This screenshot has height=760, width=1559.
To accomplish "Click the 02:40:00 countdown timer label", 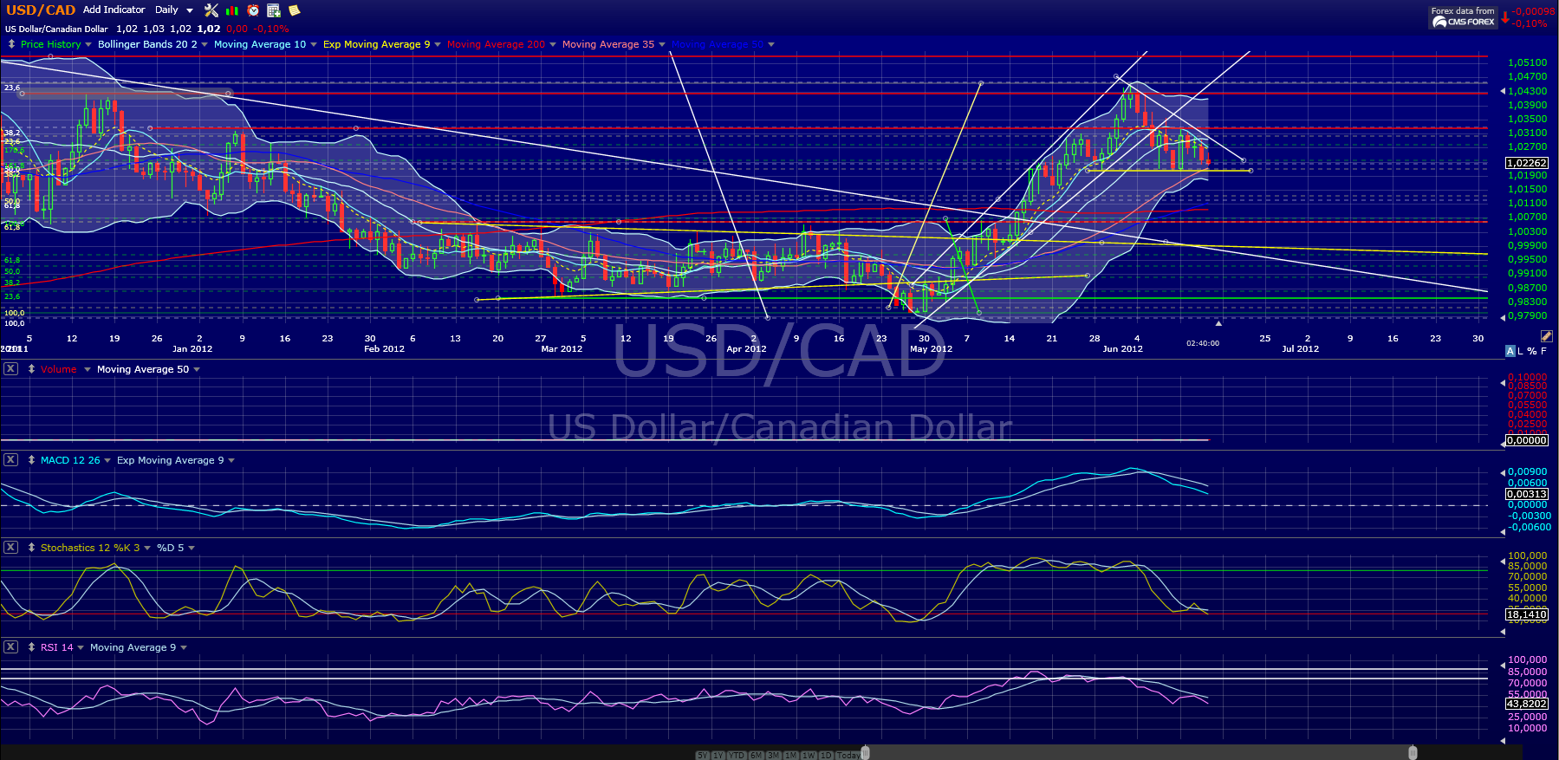I will coord(1203,343).
